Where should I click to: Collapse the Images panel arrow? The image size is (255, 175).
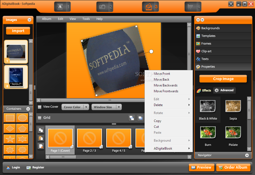[x=29, y=20]
